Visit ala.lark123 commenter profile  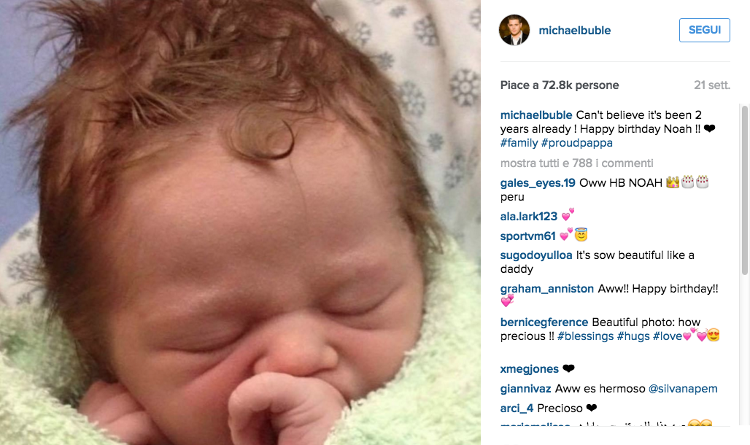point(529,216)
